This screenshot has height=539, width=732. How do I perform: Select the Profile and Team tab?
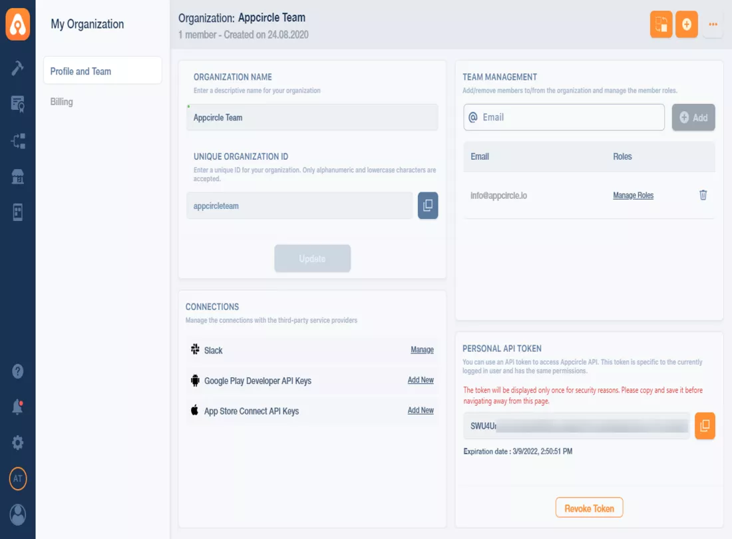coord(102,71)
